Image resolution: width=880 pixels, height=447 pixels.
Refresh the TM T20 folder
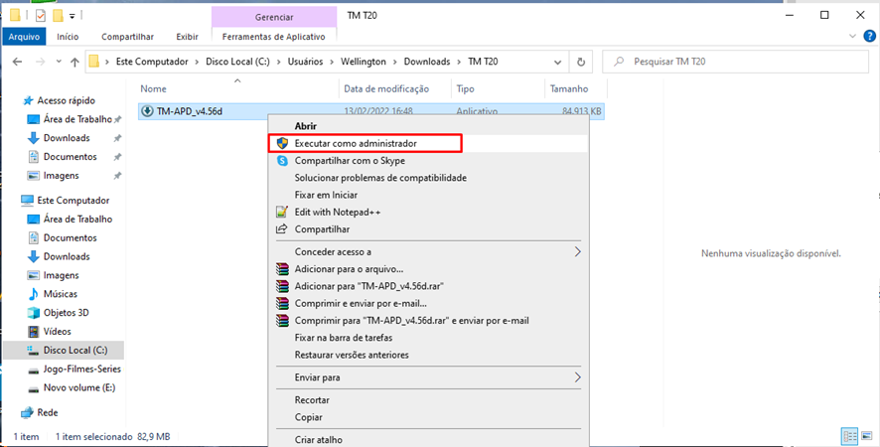point(581,62)
